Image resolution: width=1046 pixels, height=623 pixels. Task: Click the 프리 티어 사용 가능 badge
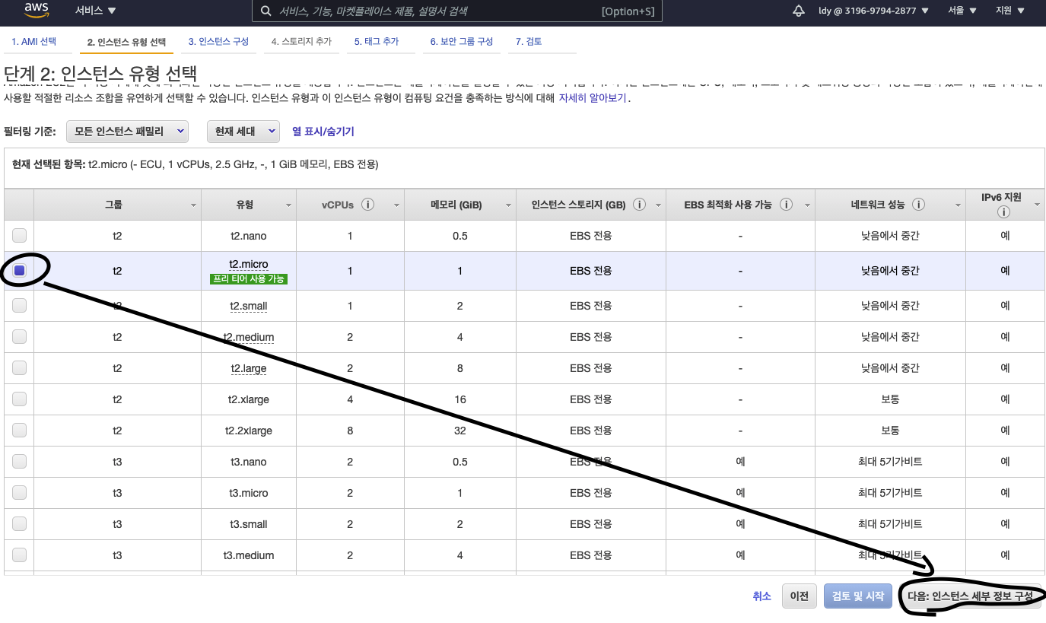tap(249, 279)
